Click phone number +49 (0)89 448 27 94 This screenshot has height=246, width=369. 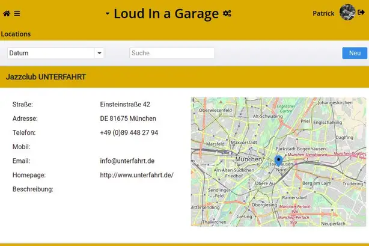[129, 133]
